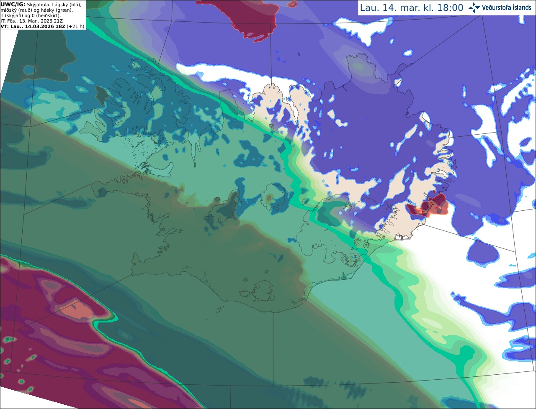Click the 'UWC/IG:' model label

[x=13, y=4]
